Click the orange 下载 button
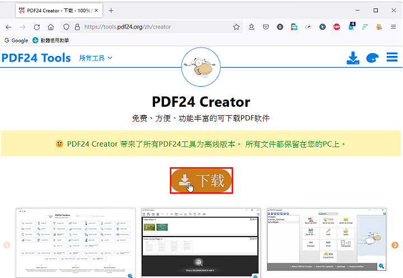Screen dimensions: 403x278 pos(201,181)
